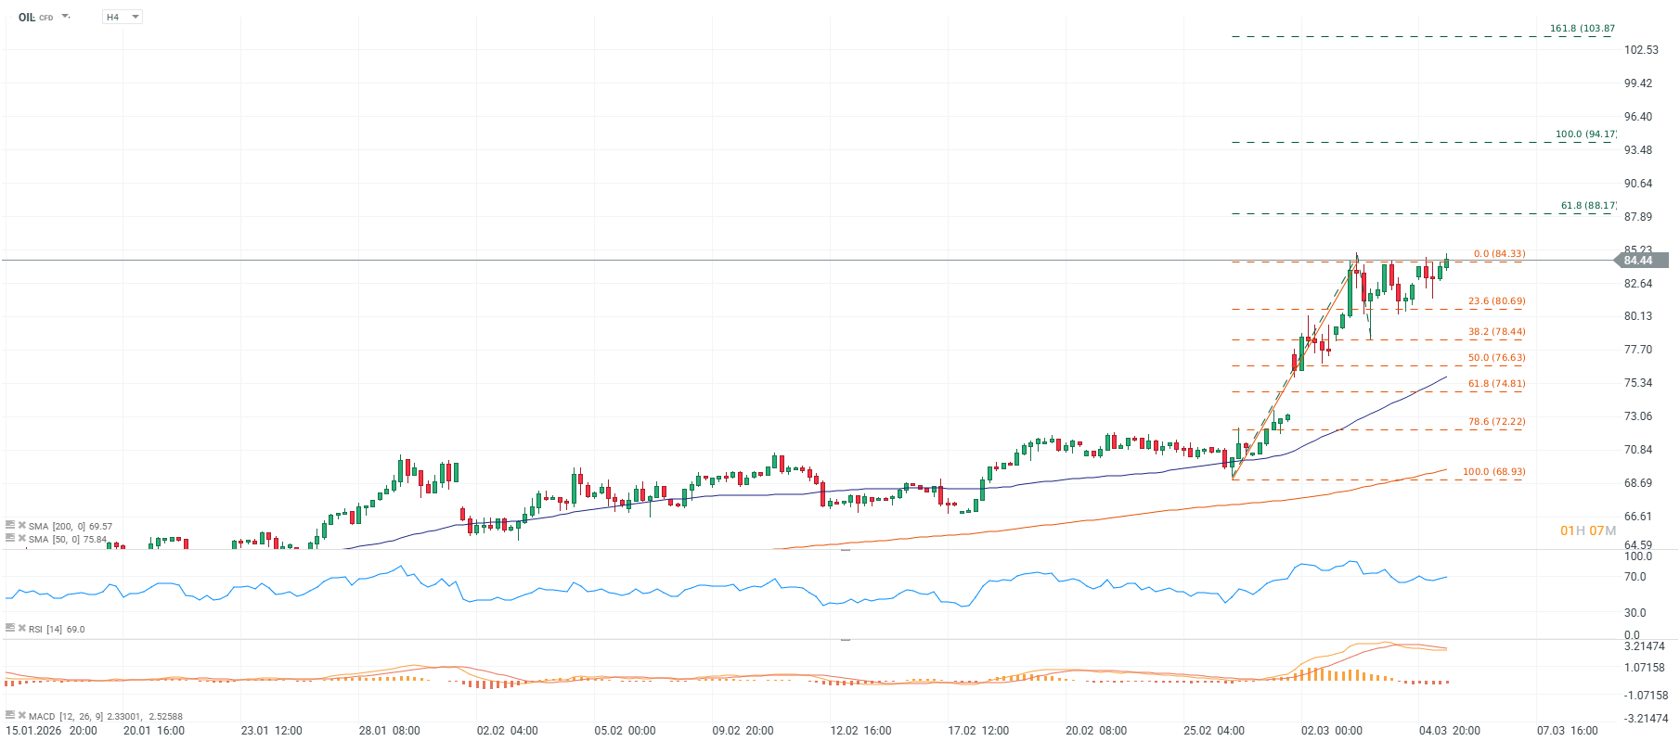The image size is (1680, 754).
Task: Open the H4 timeframe dropdown
Action: (123, 17)
